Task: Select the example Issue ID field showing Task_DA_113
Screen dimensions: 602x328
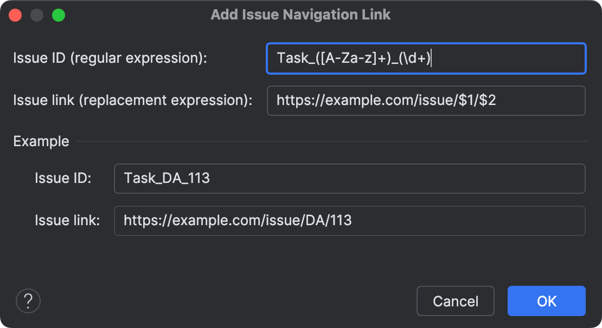Action: tap(349, 179)
